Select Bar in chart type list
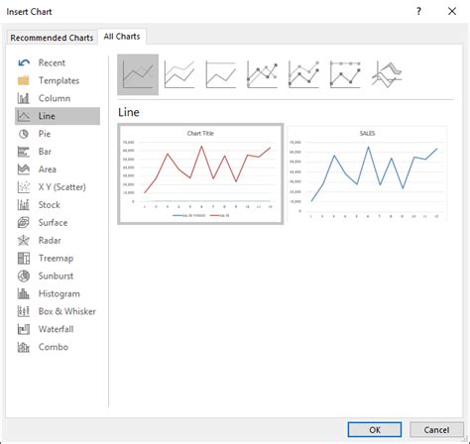This screenshot has height=444, width=470. point(58,152)
